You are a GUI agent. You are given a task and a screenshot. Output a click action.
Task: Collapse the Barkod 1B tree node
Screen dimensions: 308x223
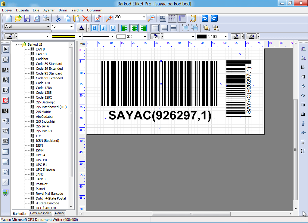click(x=16, y=44)
